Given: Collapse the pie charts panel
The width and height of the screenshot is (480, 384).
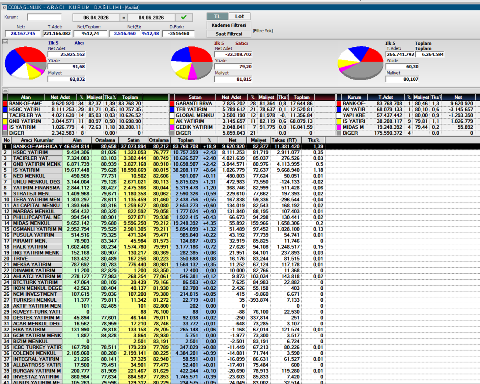Looking at the screenshot, I should click(x=5, y=42).
